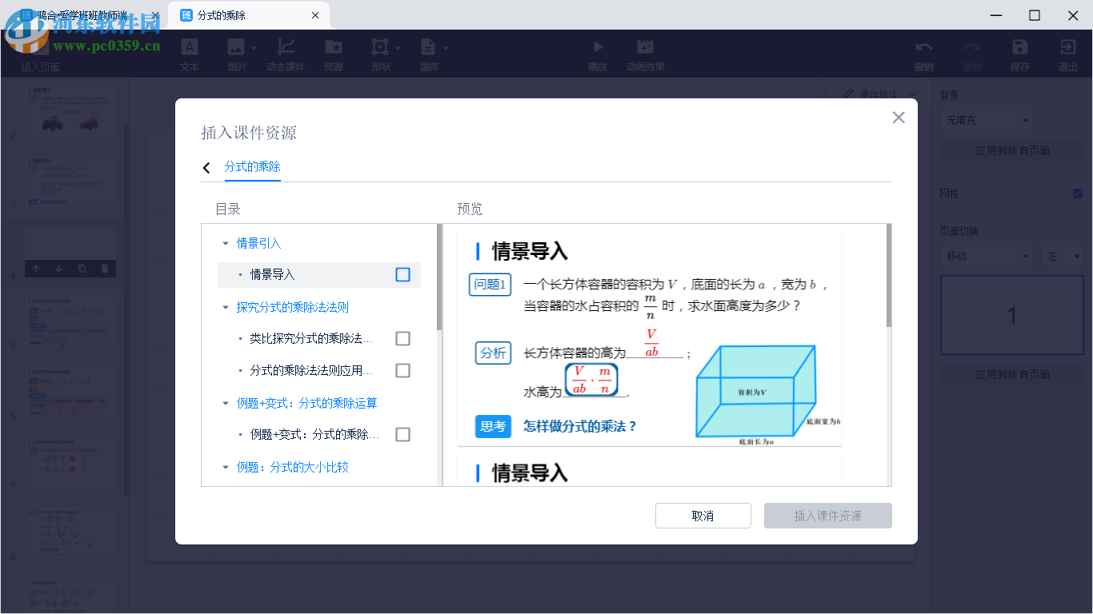Click 应用到所有页面 under 背景
The image size is (1093, 614).
(1011, 150)
